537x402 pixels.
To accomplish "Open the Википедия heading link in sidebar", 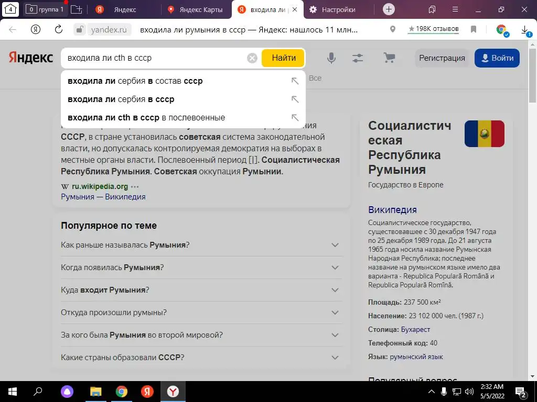I will click(392, 209).
